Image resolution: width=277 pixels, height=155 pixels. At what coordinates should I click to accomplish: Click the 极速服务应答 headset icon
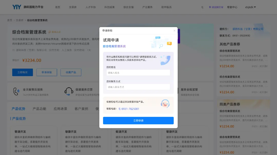pyautogui.click(x=69, y=91)
